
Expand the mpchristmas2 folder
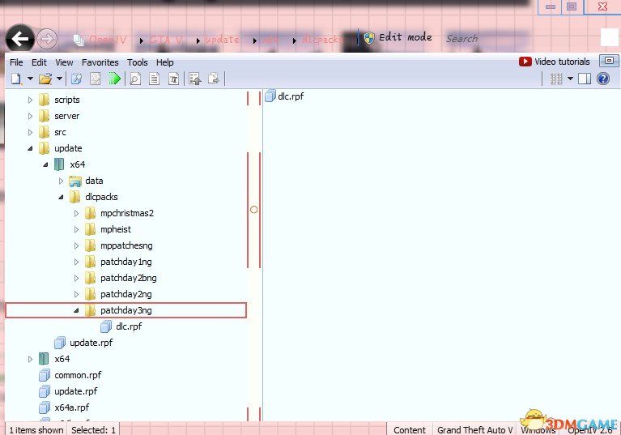click(x=76, y=214)
